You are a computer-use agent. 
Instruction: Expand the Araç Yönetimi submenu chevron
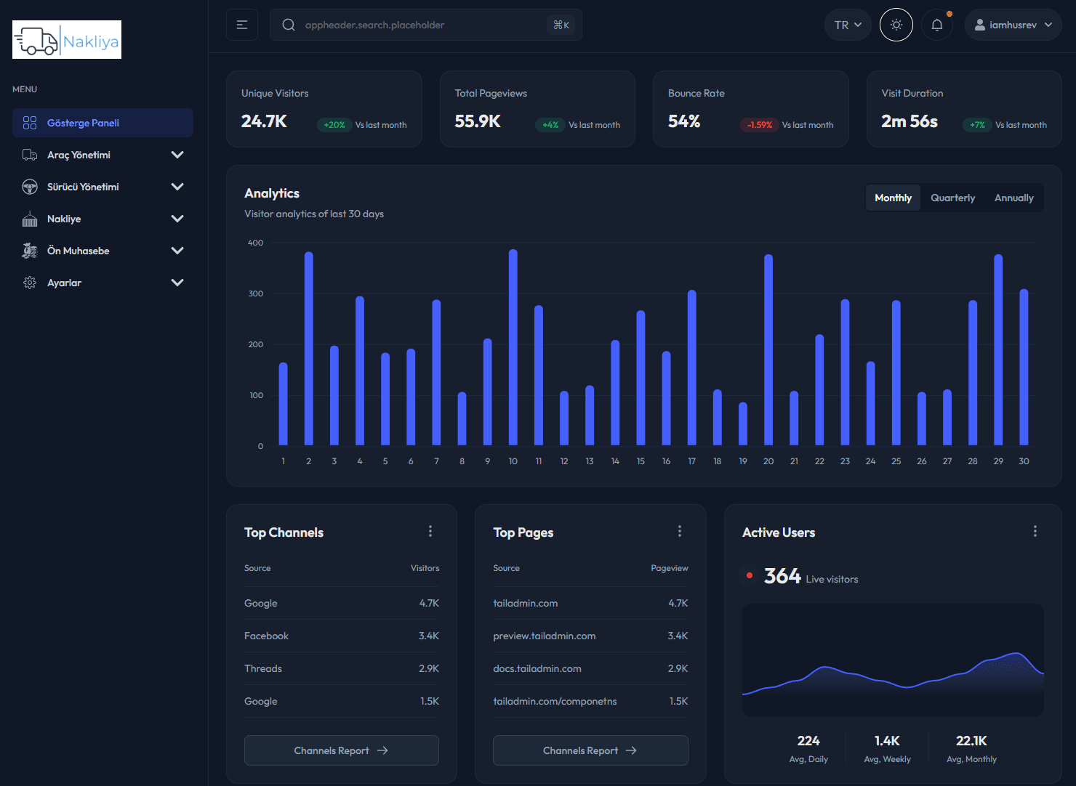click(x=177, y=155)
